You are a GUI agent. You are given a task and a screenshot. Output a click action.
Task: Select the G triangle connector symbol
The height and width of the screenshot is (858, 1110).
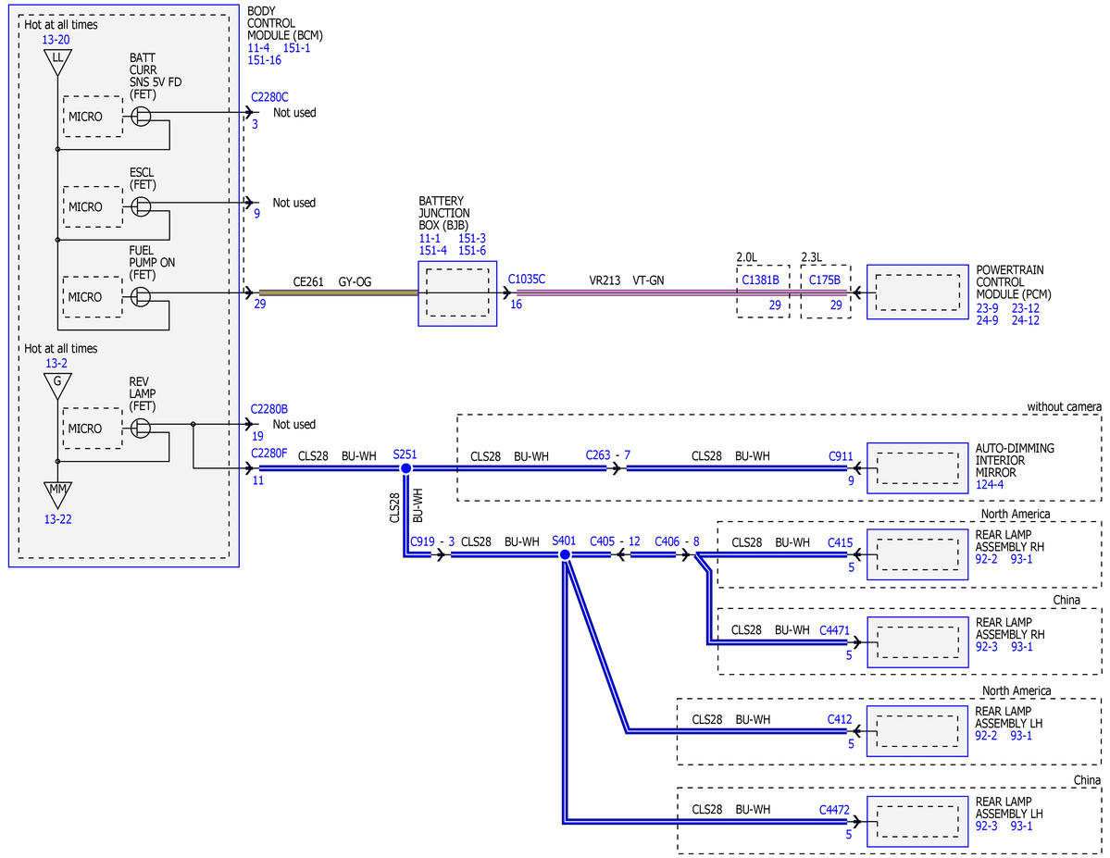click(57, 386)
